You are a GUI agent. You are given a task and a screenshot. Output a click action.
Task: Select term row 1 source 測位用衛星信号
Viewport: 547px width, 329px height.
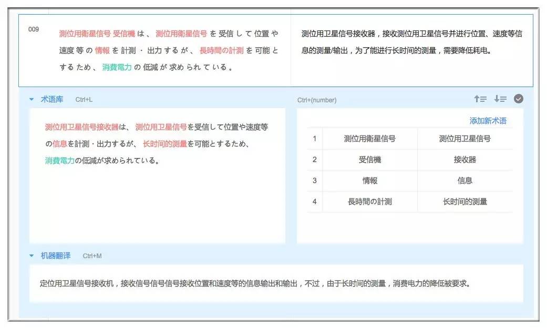tap(369, 139)
